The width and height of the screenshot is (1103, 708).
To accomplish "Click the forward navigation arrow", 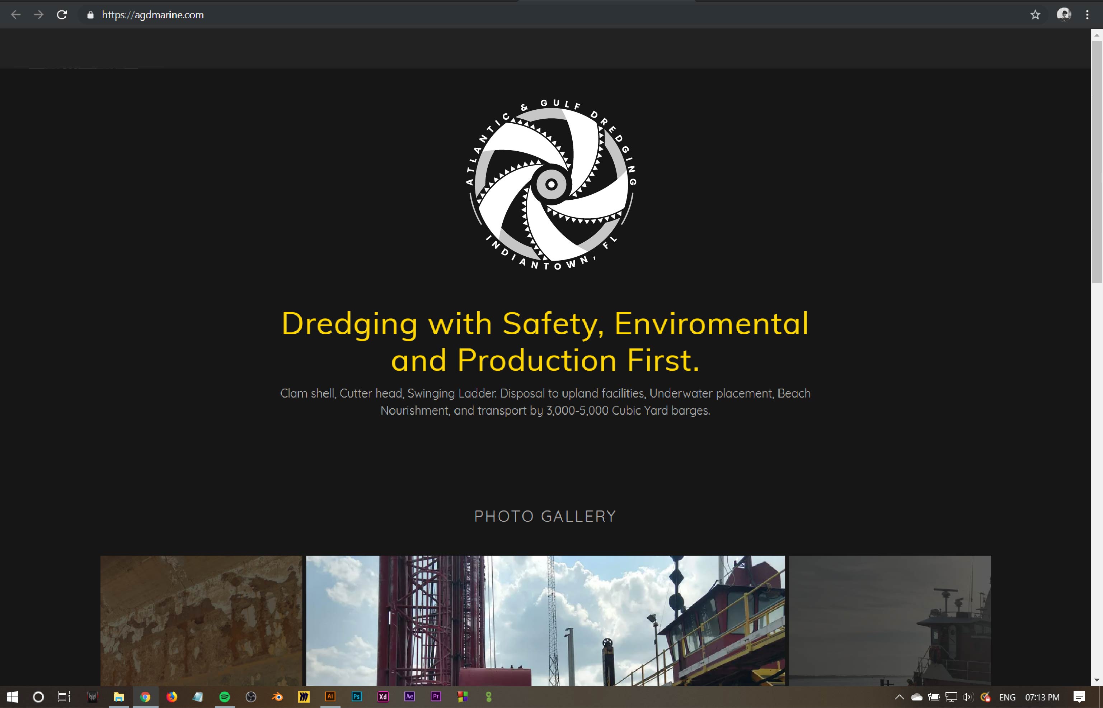I will [39, 15].
